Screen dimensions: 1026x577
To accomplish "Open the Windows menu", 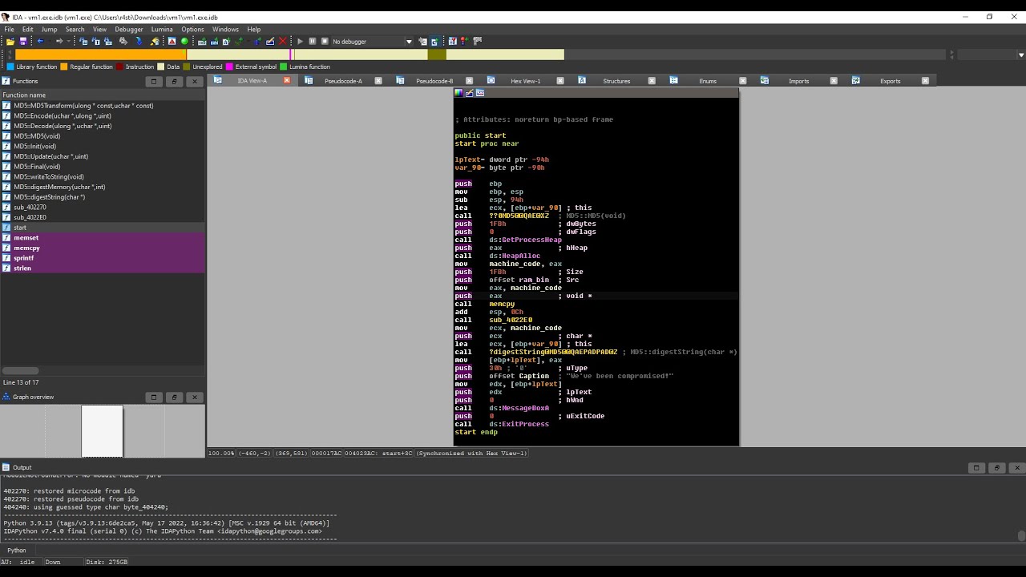I will 225,29.
